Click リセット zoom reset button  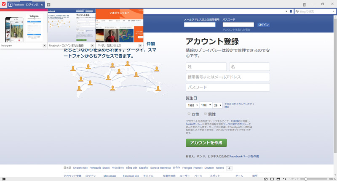[x=294, y=179]
